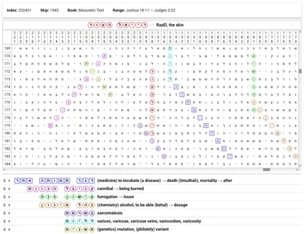
Task: Expand the genetics mutation result row
Action: pyautogui.click(x=9, y=230)
